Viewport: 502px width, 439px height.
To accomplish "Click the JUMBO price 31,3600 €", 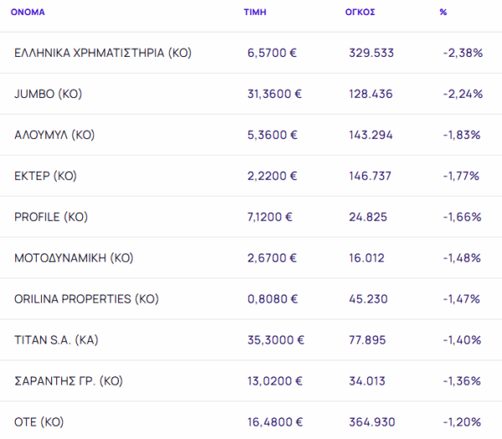I will click(274, 94).
